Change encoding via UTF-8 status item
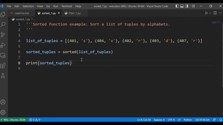Image resolution: width=223 pixels, height=125 pixels. tap(171, 120)
